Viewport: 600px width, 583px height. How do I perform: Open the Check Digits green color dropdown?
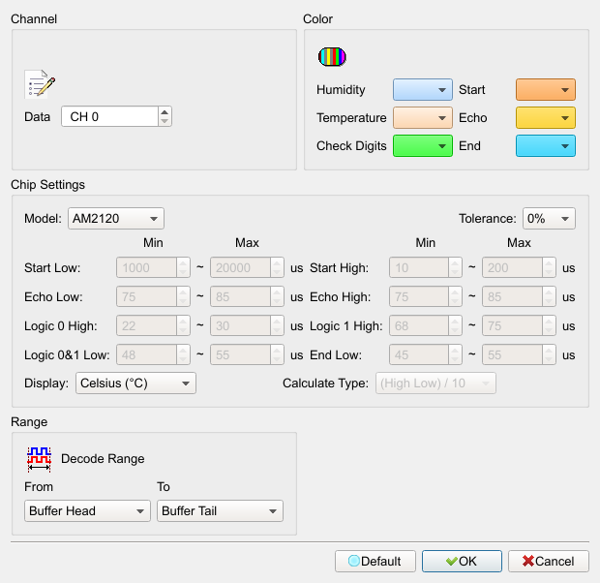coord(423,145)
